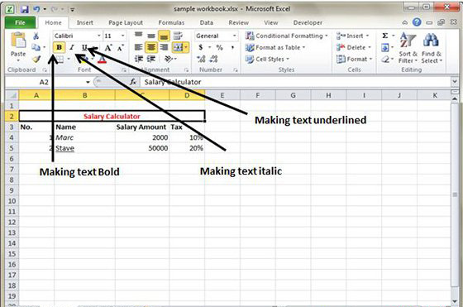Click the Insert Function fx icon
The width and height of the screenshot is (463, 307).
click(133, 82)
